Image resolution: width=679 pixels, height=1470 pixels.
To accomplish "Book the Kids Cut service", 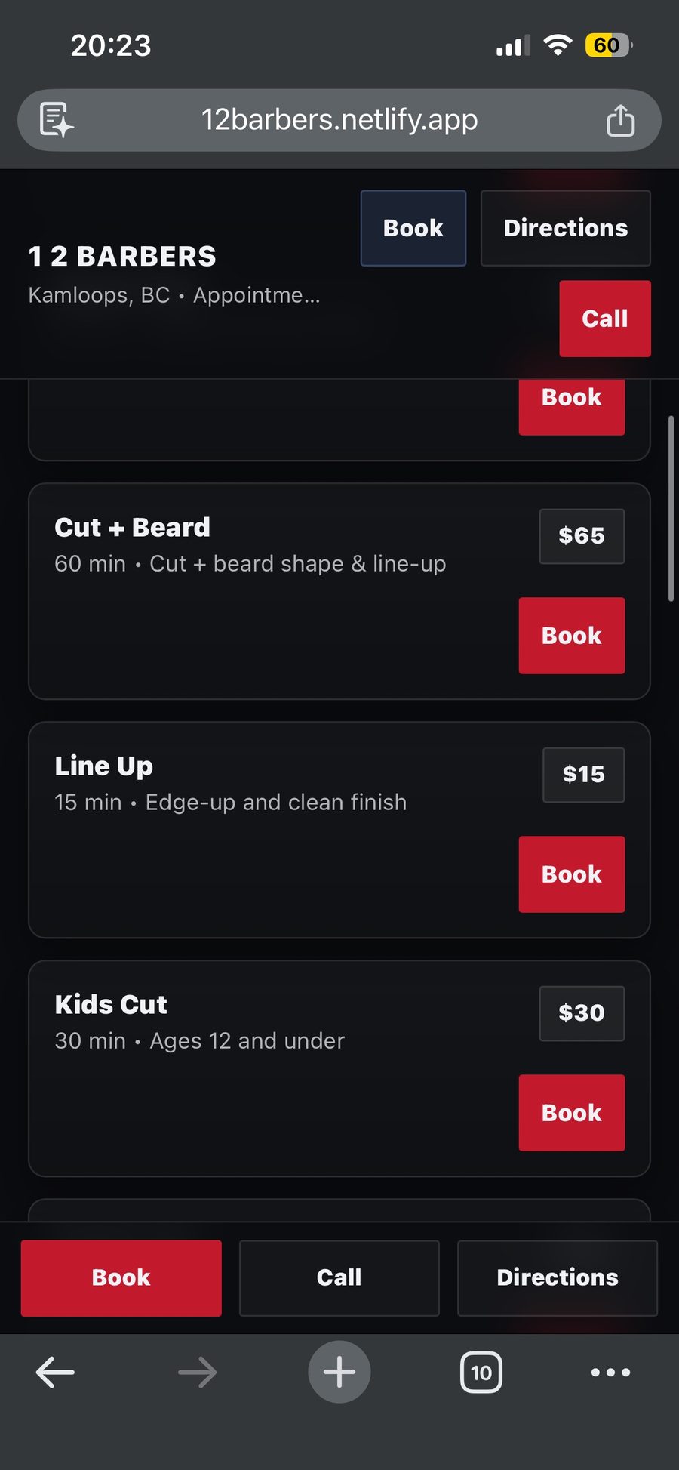I will 571,1112.
